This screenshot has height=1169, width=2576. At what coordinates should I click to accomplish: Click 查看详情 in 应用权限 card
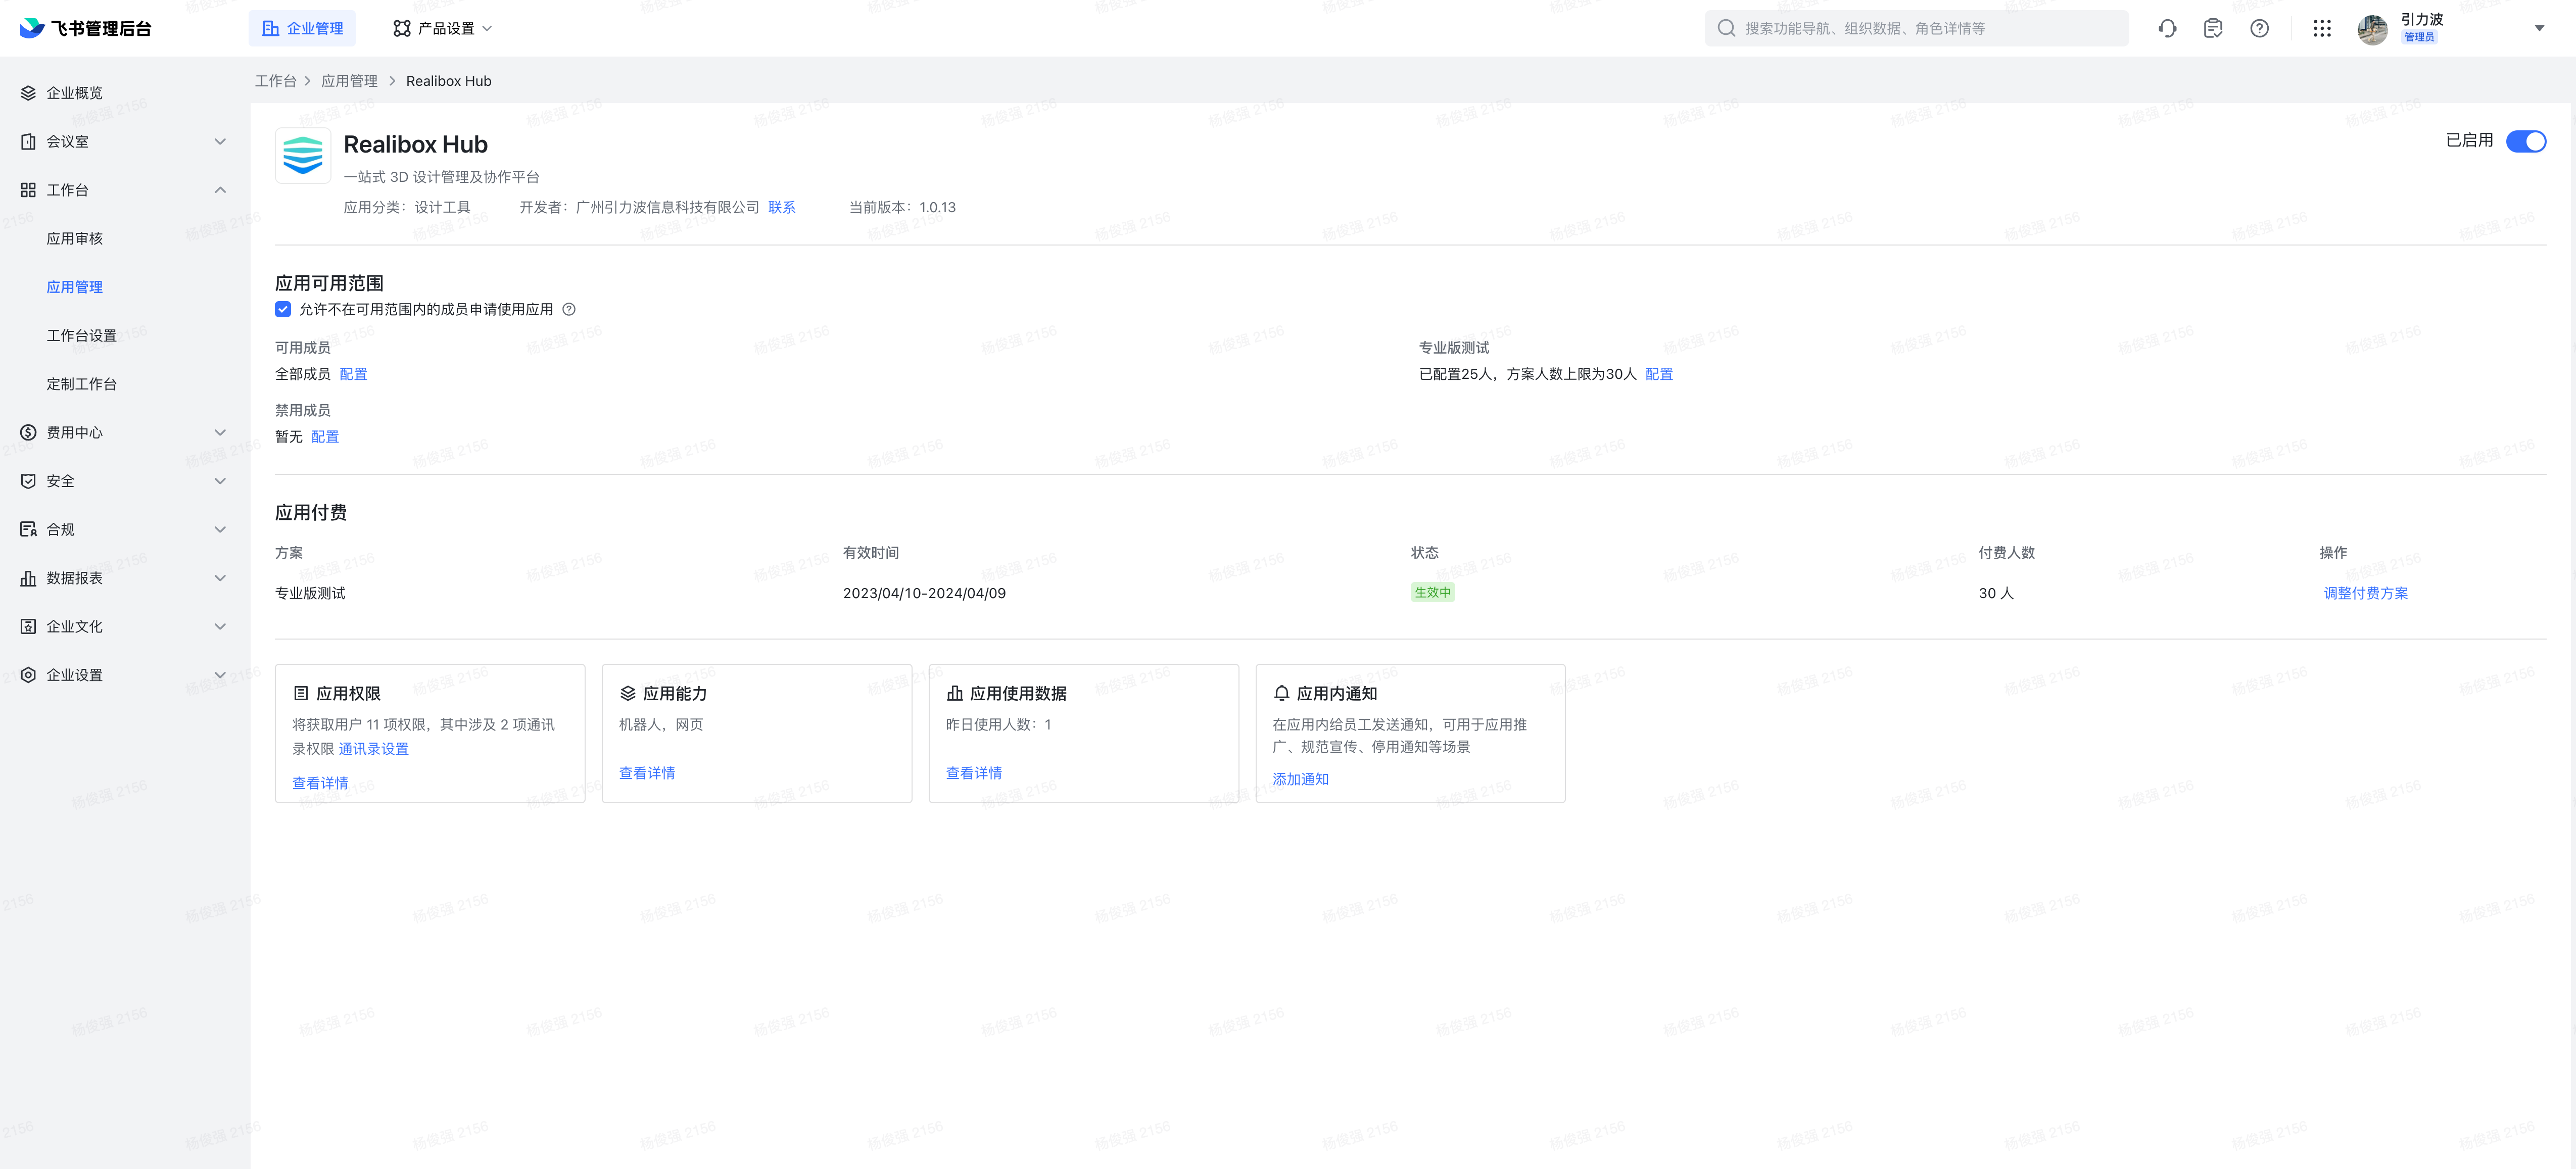320,783
